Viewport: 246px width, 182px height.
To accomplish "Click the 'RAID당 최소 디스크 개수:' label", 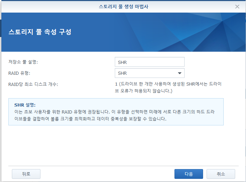I will point(33,84).
